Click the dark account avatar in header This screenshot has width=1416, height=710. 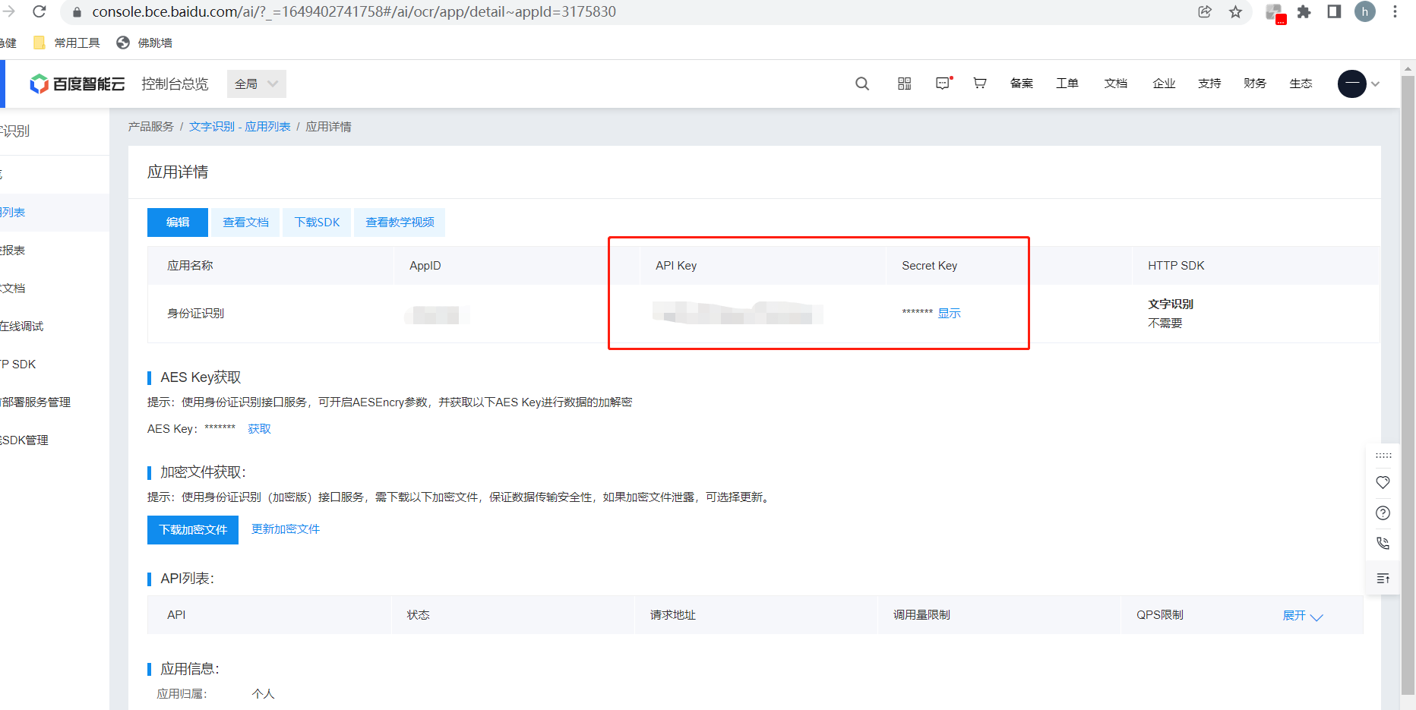[1352, 84]
